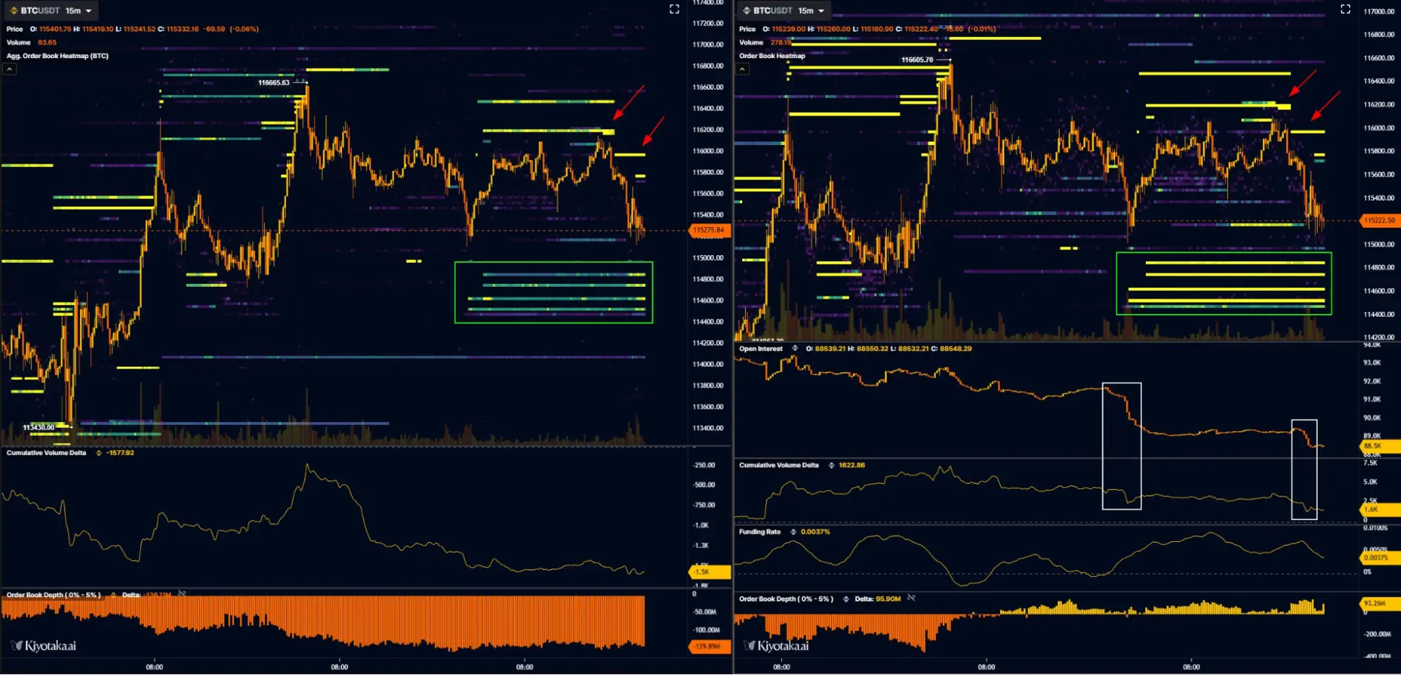Click the exchange icon next to Funding Rate

click(x=793, y=532)
